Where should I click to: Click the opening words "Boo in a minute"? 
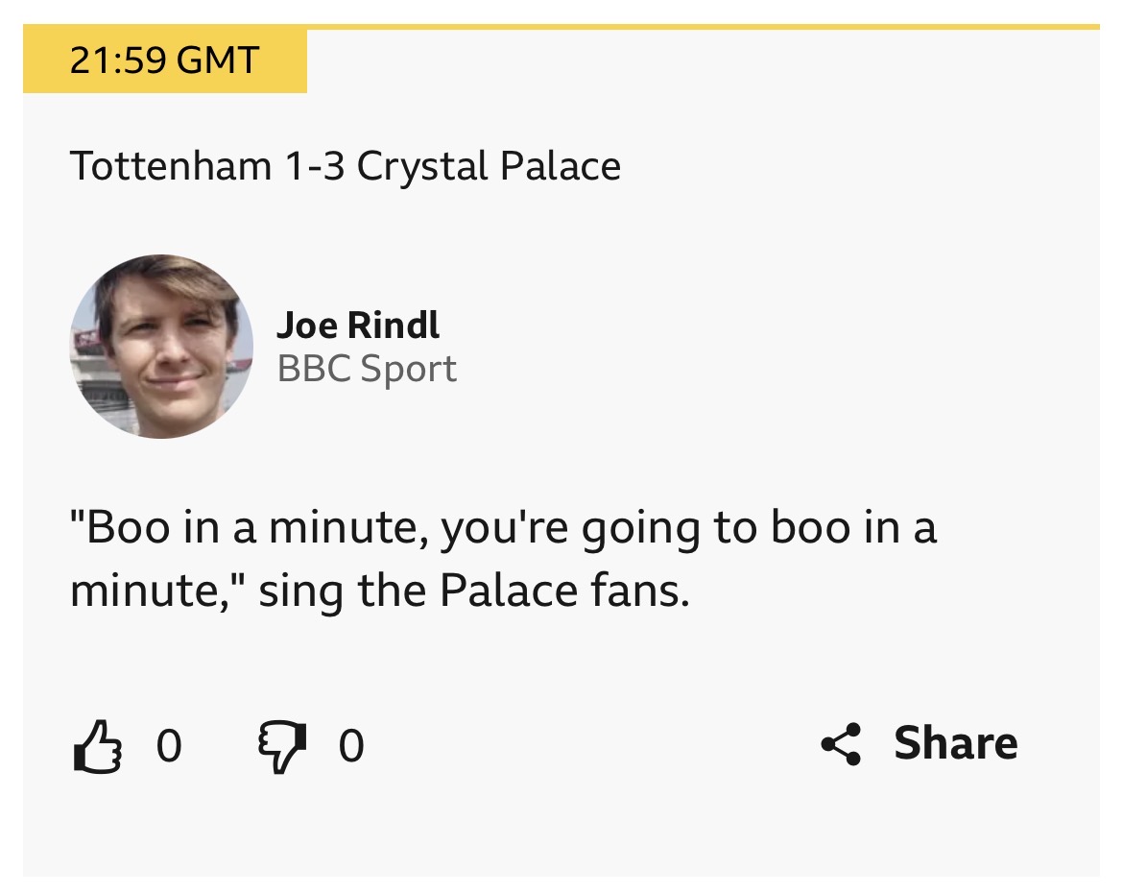(x=248, y=529)
